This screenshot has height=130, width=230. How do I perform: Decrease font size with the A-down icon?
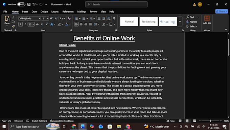click(x=56, y=18)
